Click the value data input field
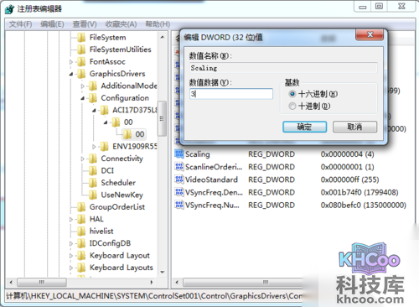The image size is (419, 307). point(231,94)
